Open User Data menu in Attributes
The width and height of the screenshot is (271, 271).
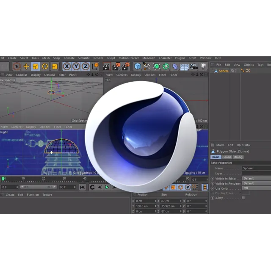tap(243, 145)
